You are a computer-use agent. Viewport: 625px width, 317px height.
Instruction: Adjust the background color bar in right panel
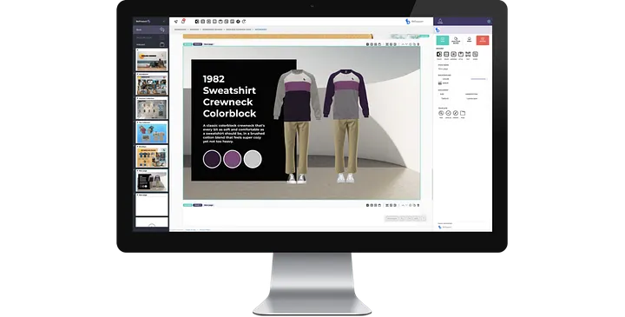click(478, 79)
